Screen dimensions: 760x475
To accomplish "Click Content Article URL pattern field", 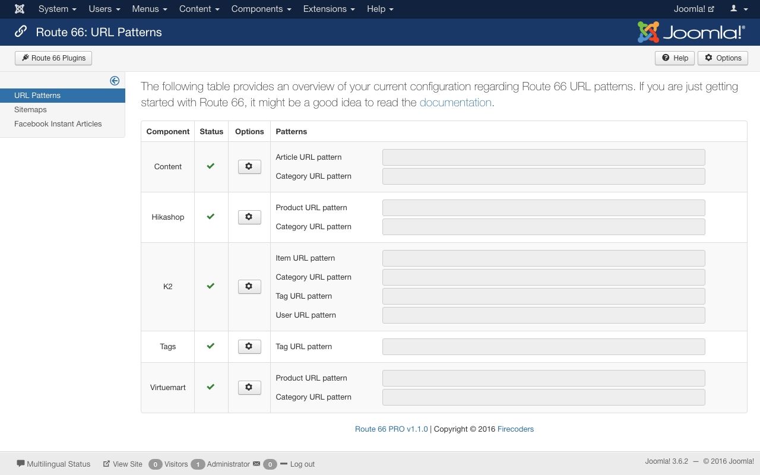I will pyautogui.click(x=543, y=157).
